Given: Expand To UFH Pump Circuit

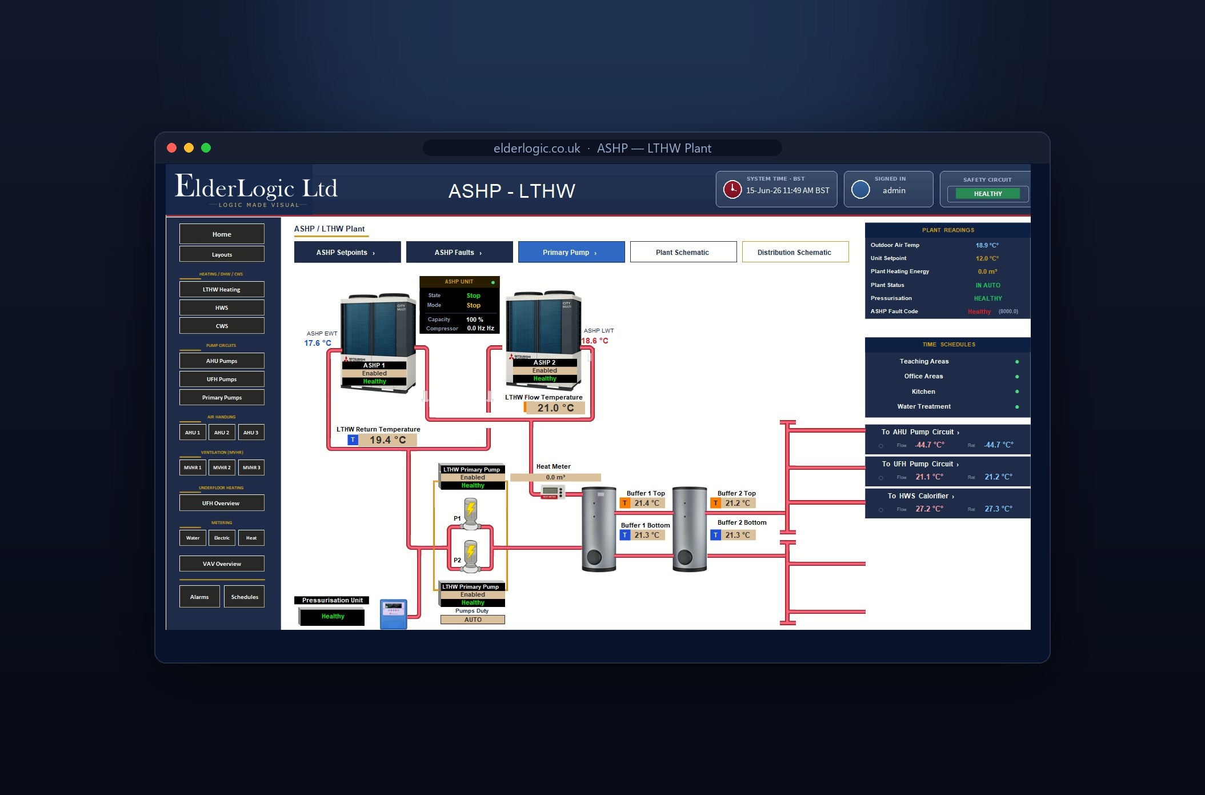Looking at the screenshot, I should [920, 464].
